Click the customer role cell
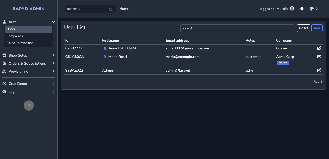The image size is (329, 159). [253, 57]
